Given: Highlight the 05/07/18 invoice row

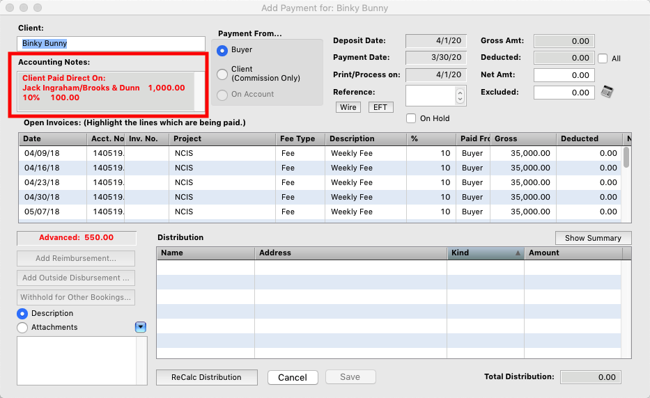Looking at the screenshot, I should (320, 212).
